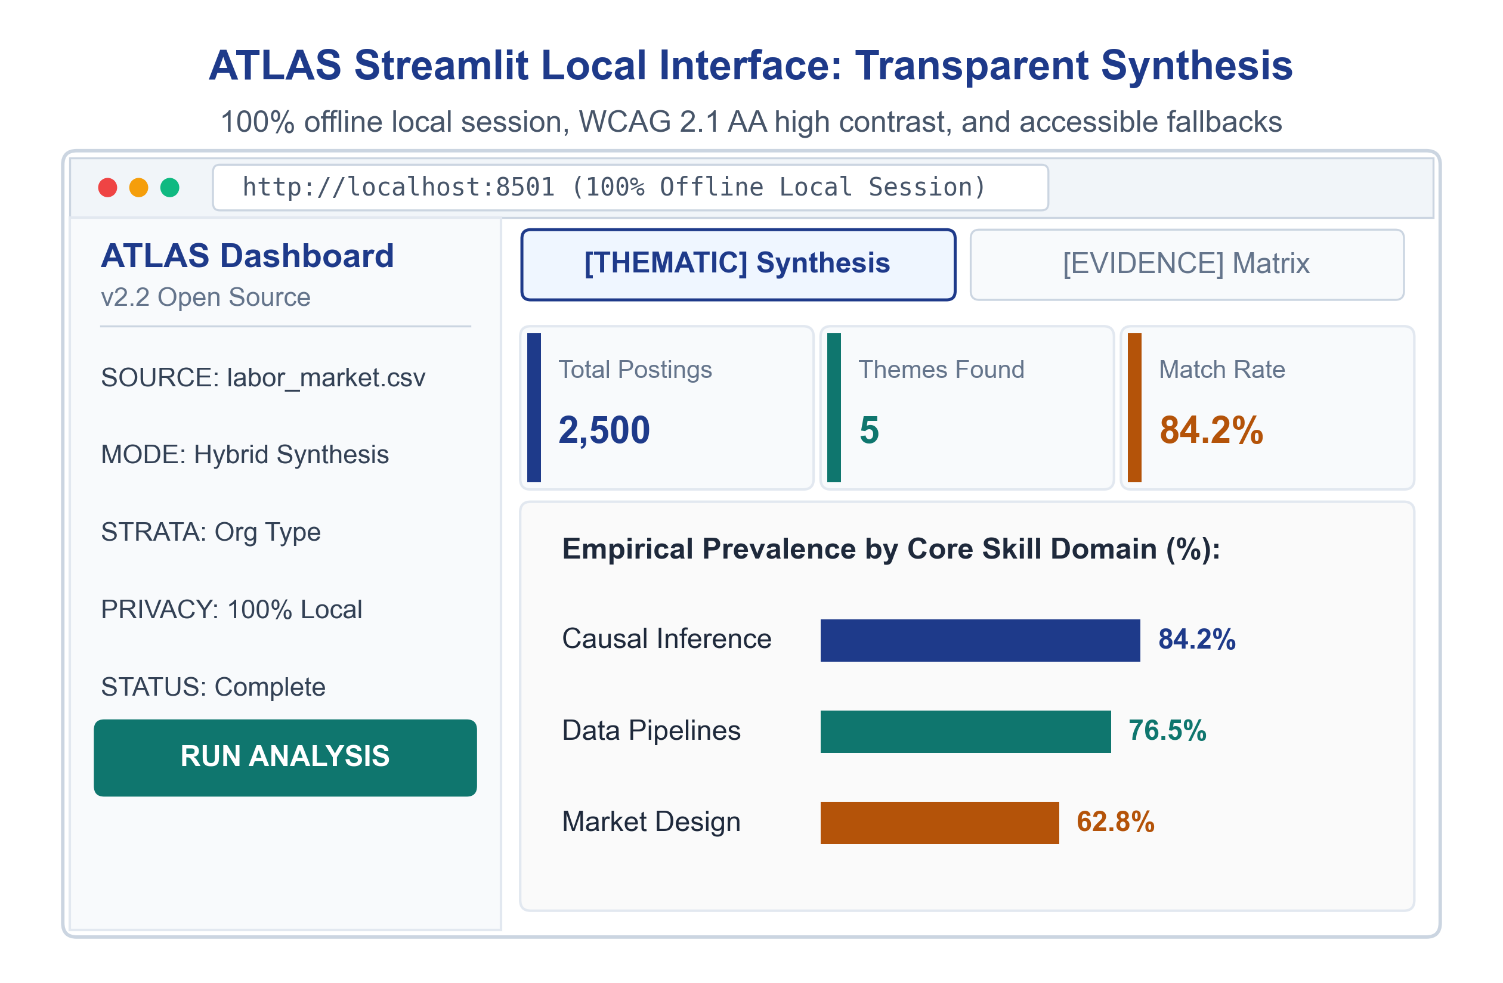Select the ATLAS Dashboard heading

(247, 256)
